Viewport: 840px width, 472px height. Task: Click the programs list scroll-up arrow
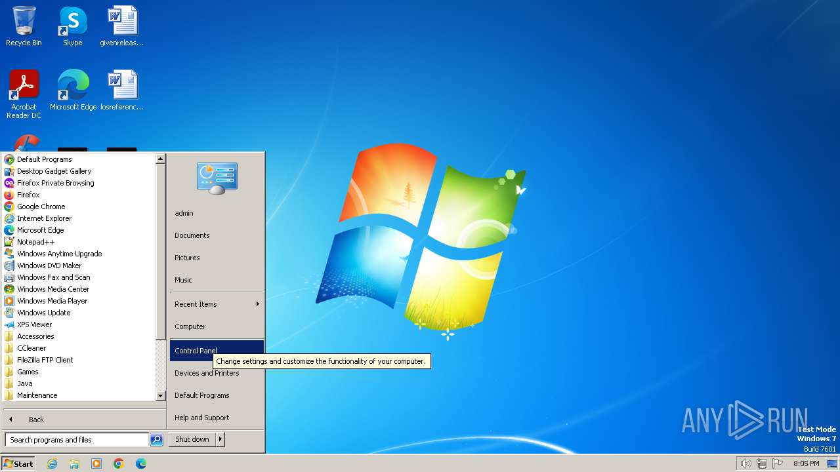(x=160, y=159)
